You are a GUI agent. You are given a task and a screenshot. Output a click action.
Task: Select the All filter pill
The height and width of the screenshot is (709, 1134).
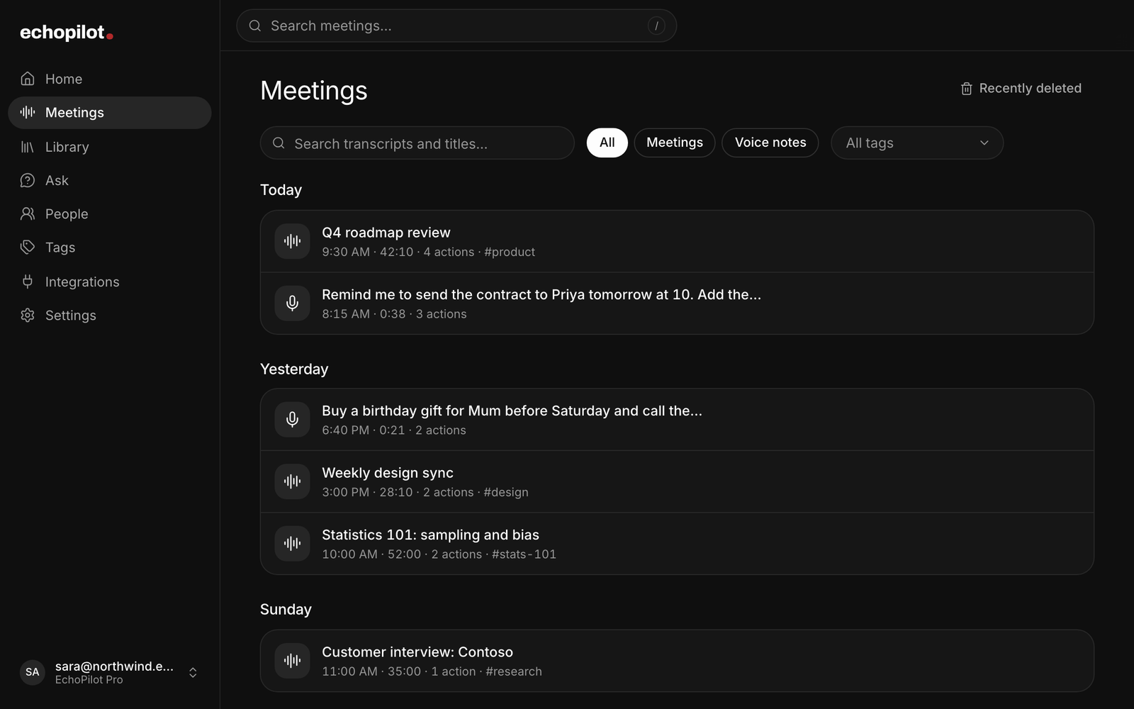point(607,143)
